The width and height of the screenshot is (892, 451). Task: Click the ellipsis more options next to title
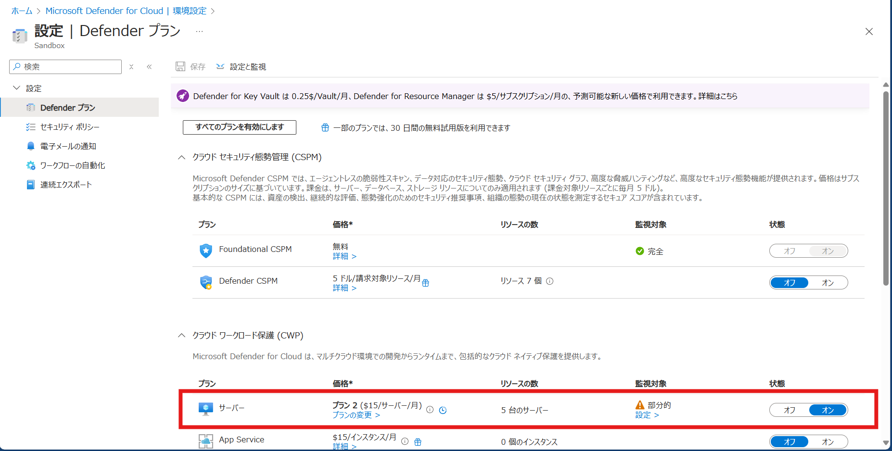(x=199, y=32)
